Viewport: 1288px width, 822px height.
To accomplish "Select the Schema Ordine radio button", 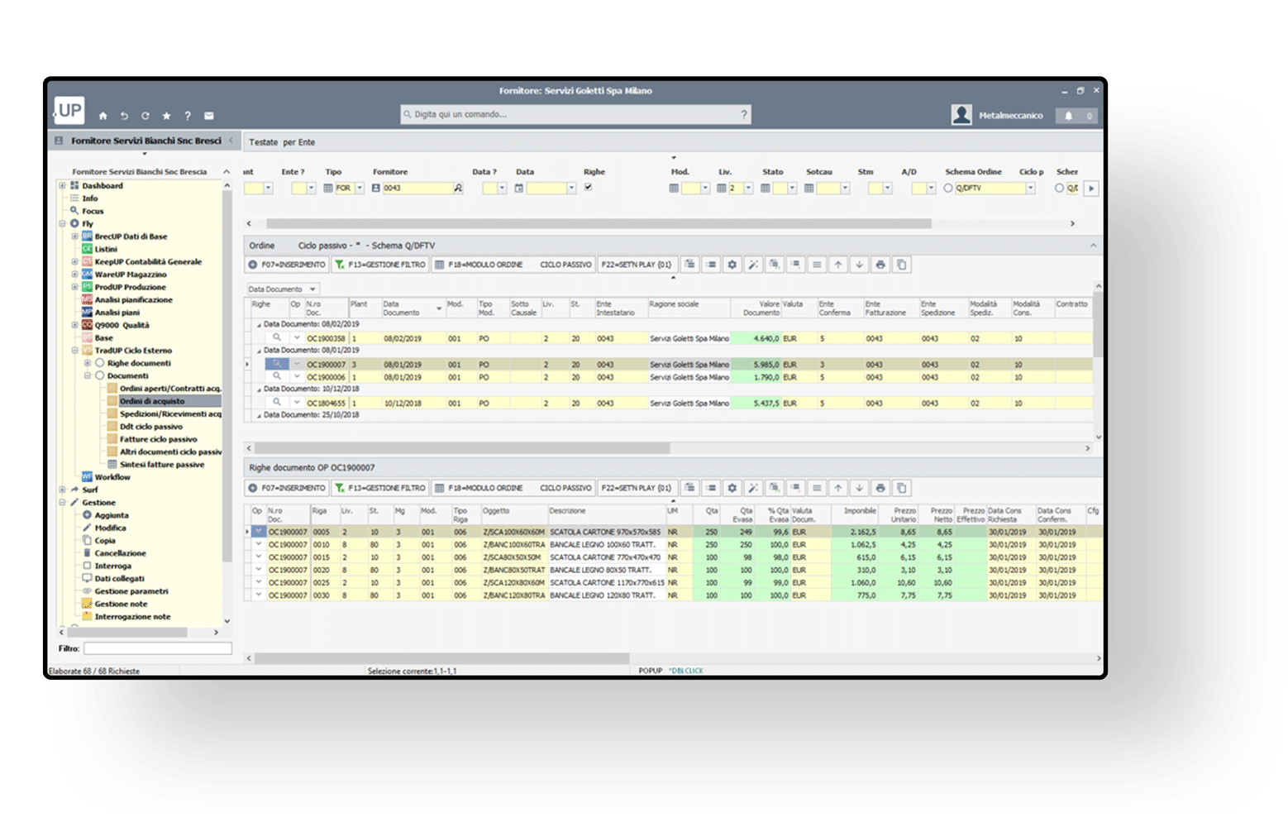I will 948,189.
